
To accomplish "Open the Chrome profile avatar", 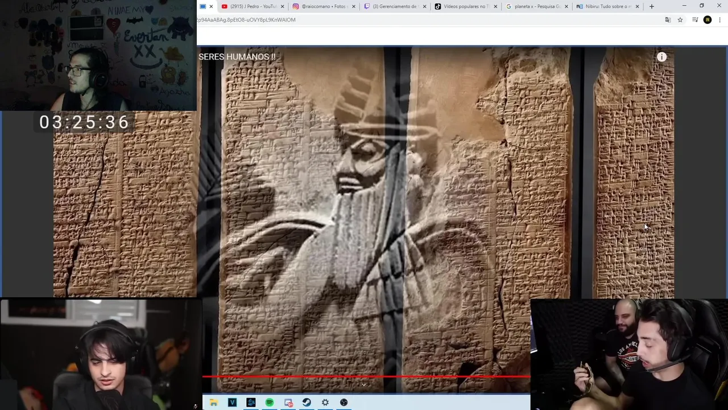I will point(708,20).
